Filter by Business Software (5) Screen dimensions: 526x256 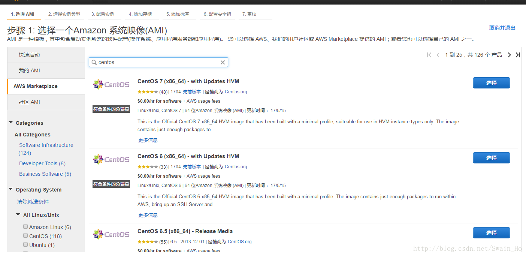pyautogui.click(x=45, y=174)
